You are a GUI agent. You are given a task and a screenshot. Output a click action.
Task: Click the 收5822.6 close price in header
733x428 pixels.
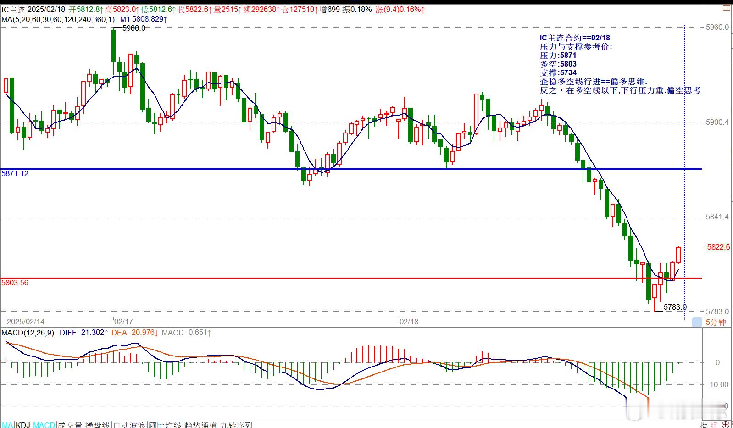[x=194, y=9]
